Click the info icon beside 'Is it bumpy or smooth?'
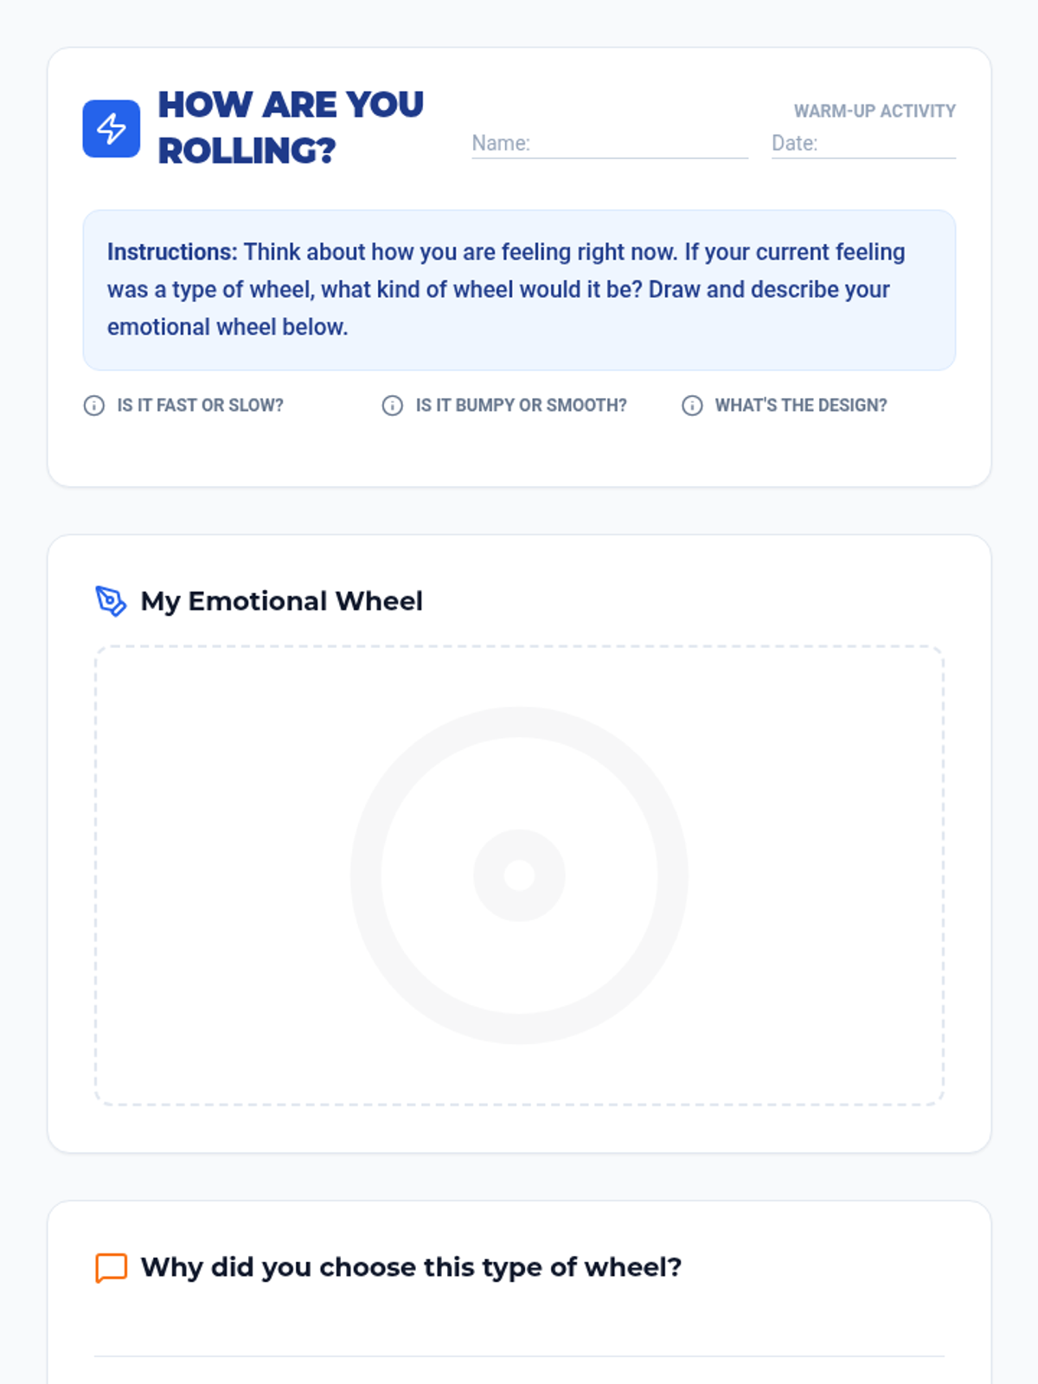This screenshot has width=1038, height=1384. click(x=392, y=406)
